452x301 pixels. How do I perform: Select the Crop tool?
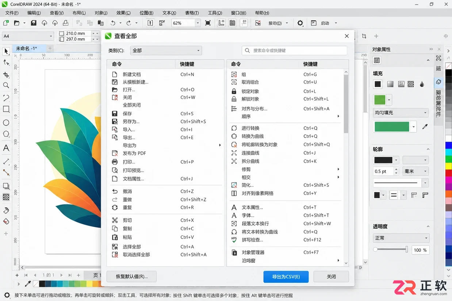pyautogui.click(x=6, y=75)
